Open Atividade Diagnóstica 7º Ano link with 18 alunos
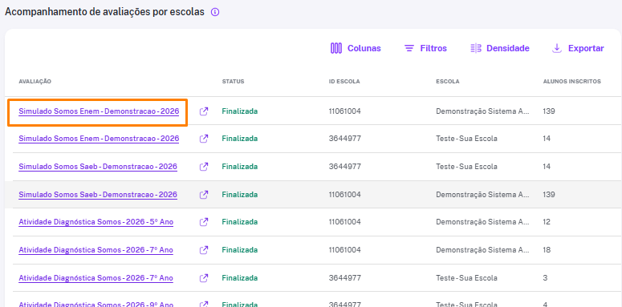Screen dimensions: 622x307 coord(96,250)
